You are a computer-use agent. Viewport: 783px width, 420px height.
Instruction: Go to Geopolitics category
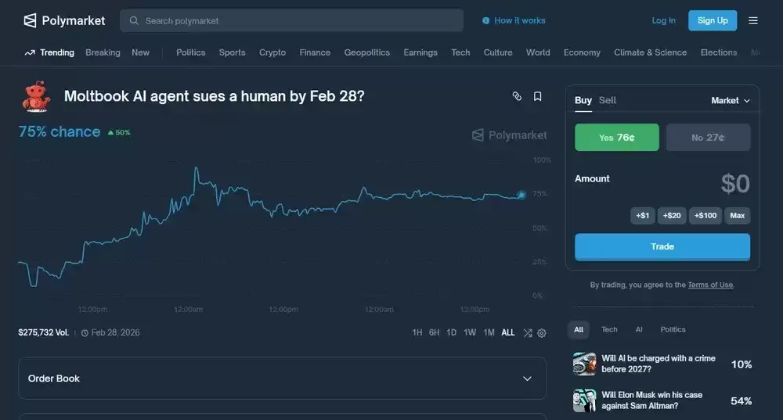pyautogui.click(x=367, y=52)
